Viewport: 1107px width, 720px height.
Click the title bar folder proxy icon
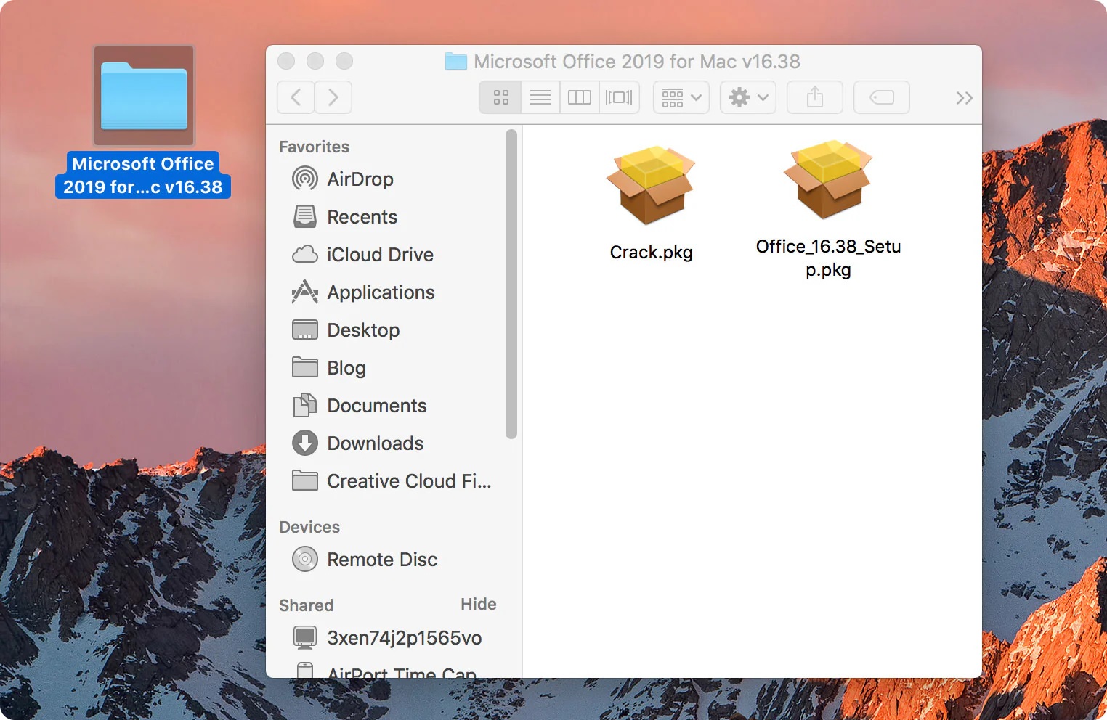(456, 62)
